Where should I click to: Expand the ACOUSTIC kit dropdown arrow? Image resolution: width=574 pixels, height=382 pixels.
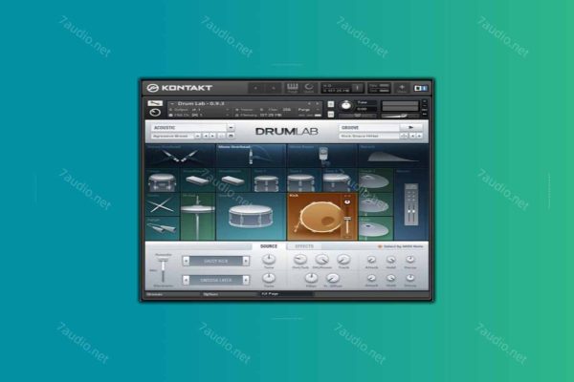231,128
